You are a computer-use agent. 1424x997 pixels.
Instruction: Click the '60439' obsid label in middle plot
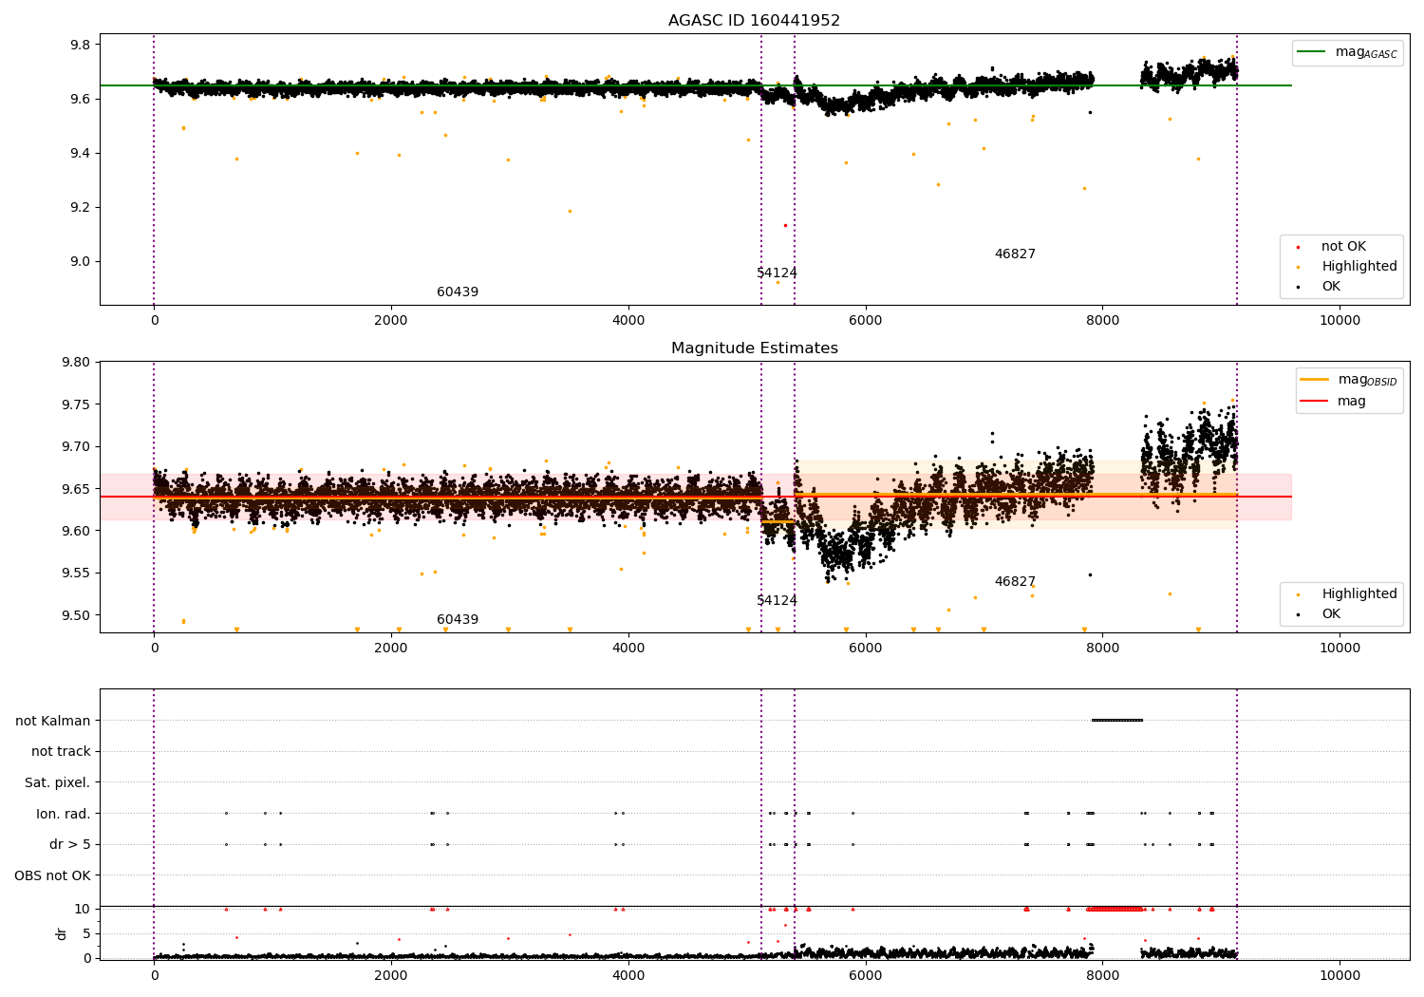click(458, 620)
